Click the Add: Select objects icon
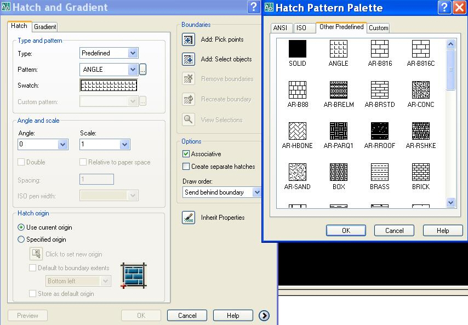Viewport: 468px width, 325px height. [189, 59]
